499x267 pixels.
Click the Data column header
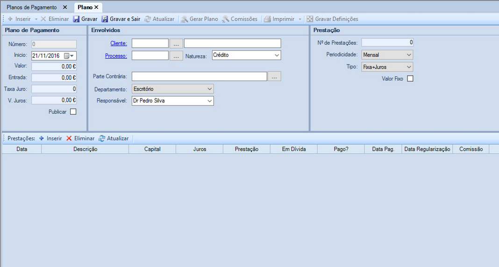(21, 149)
